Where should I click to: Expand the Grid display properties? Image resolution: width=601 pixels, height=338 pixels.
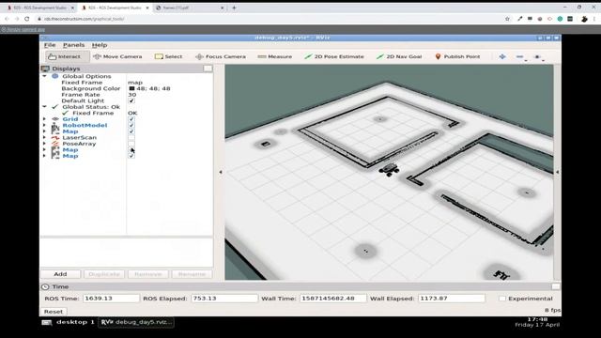click(44, 119)
